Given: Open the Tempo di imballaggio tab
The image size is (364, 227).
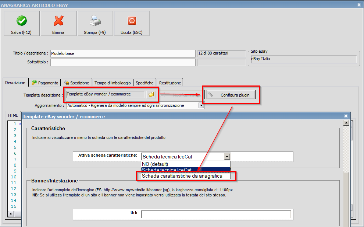Looking at the screenshot, I should [113, 83].
